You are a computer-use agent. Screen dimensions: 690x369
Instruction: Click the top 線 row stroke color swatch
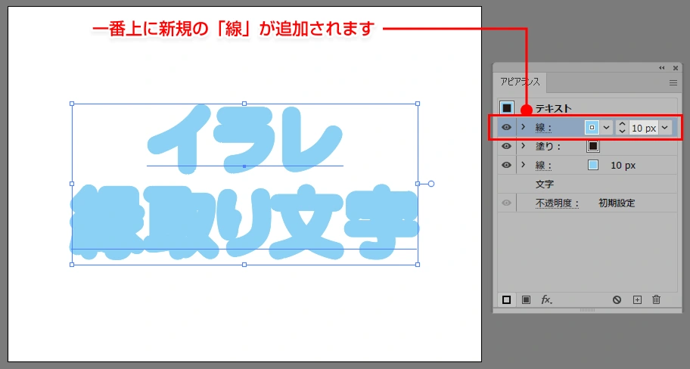(x=592, y=128)
